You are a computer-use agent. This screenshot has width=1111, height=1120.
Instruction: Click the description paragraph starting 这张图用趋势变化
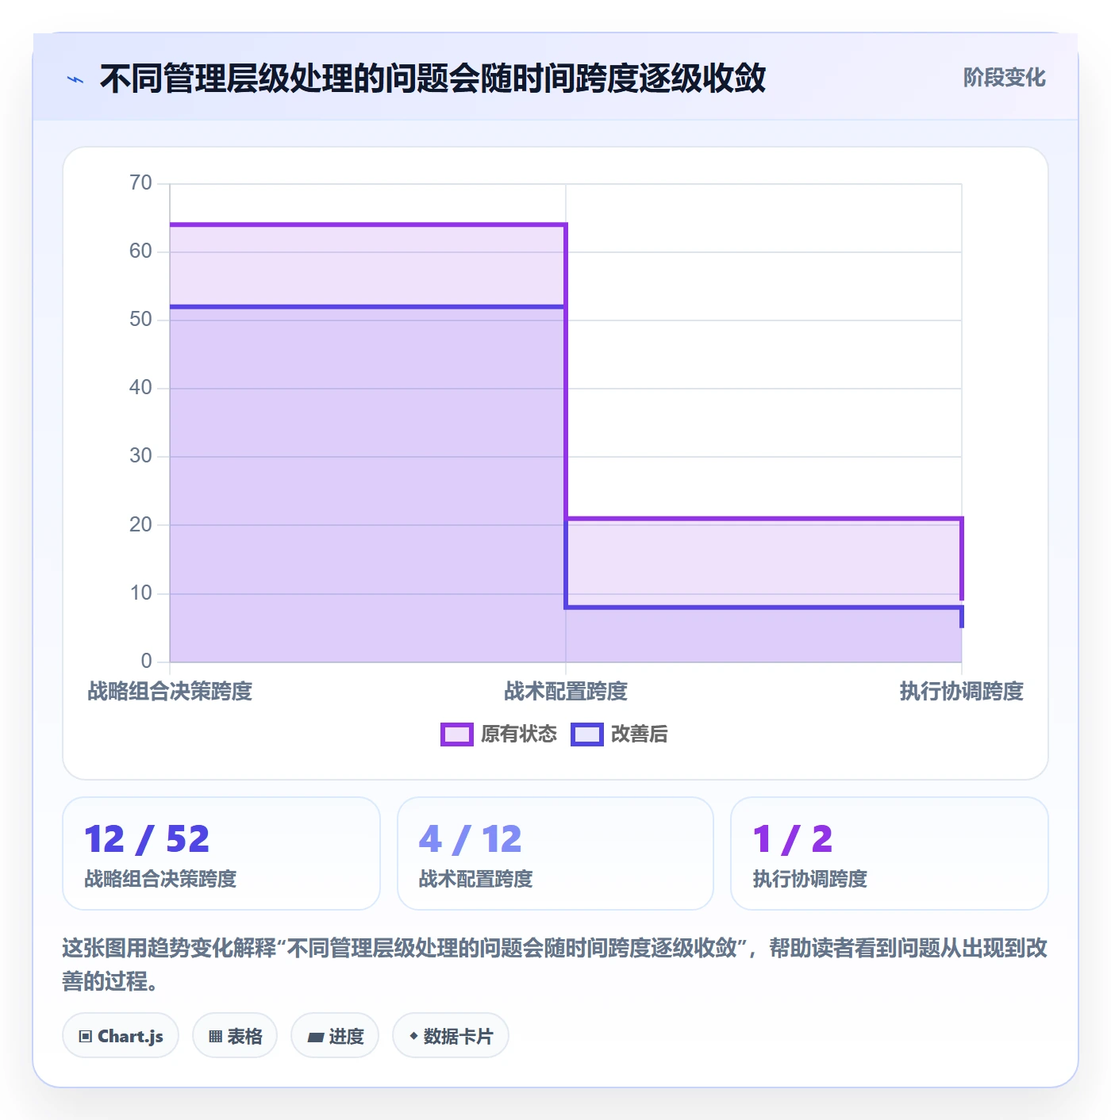[555, 965]
